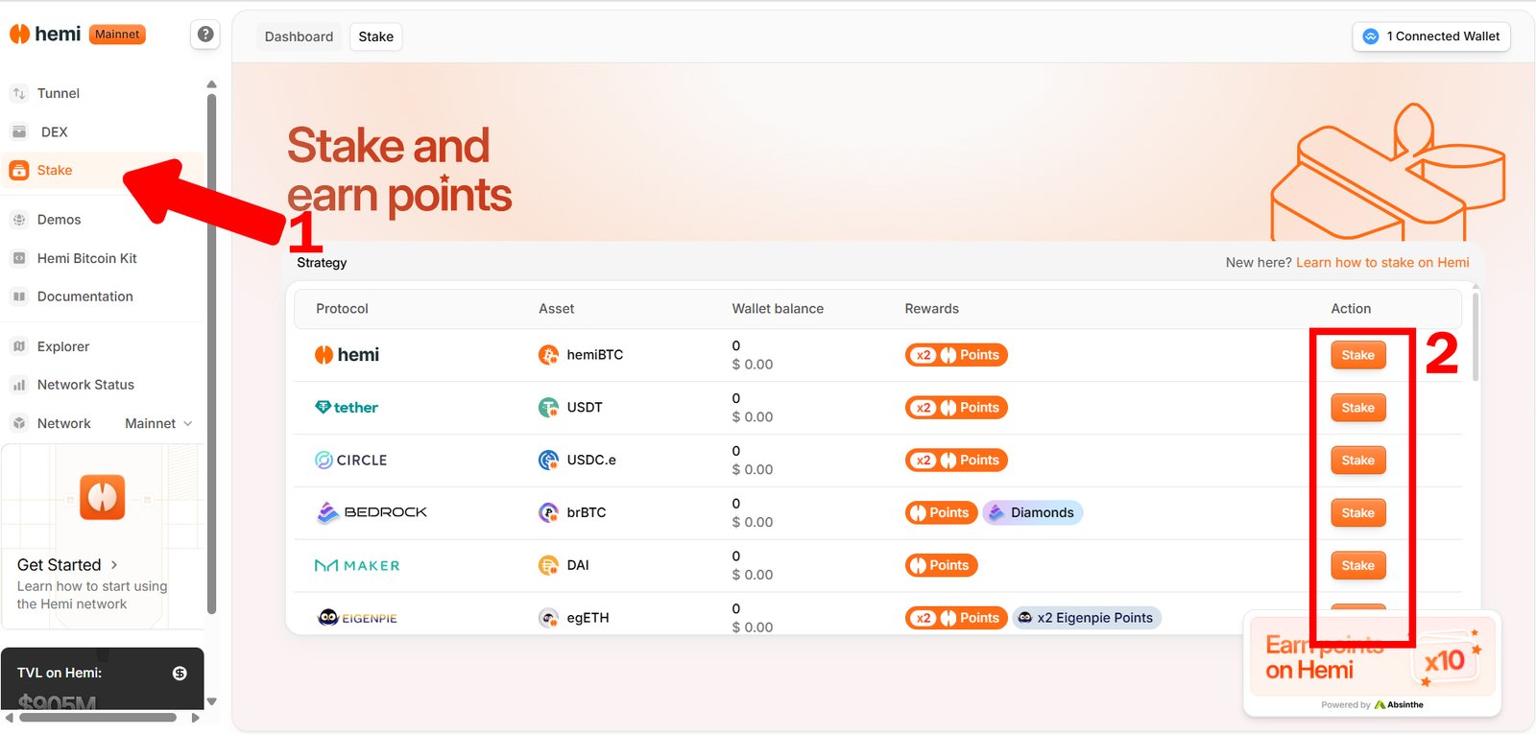Click the Documentation book icon
The image size is (1536, 734).
point(19,296)
